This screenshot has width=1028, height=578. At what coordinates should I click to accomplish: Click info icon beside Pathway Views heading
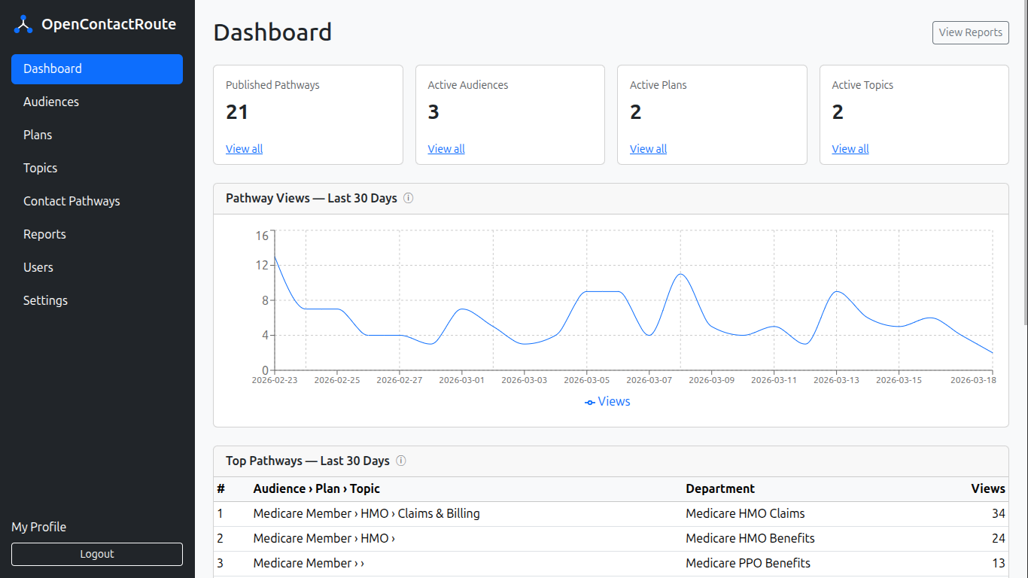point(409,198)
